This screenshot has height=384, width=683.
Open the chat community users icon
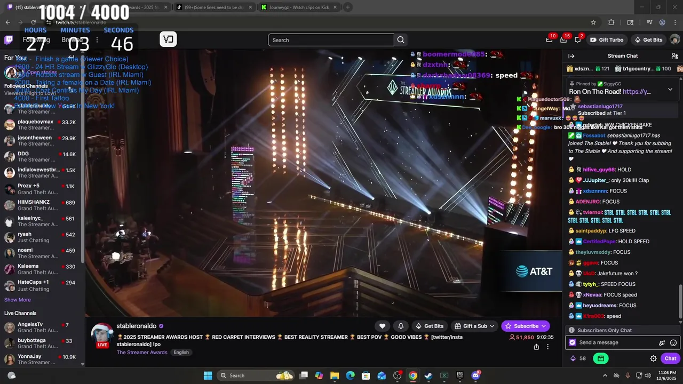pos(674,56)
